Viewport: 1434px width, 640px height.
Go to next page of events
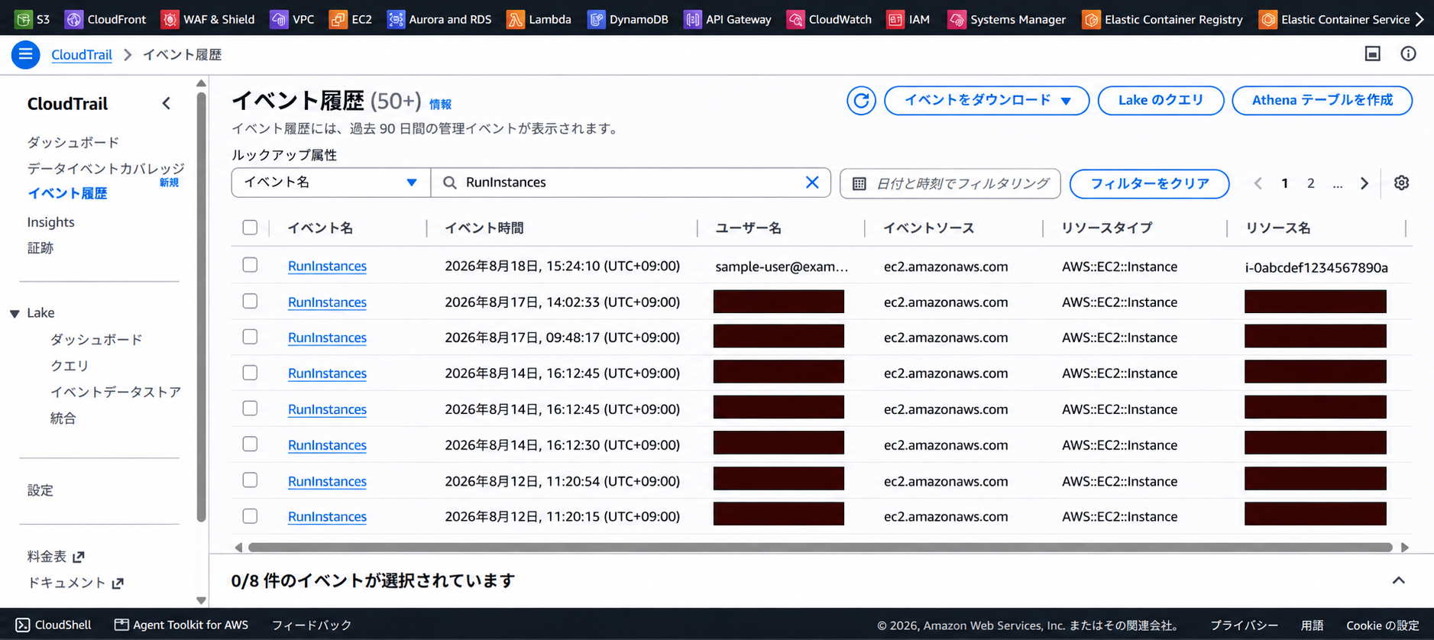(1364, 183)
